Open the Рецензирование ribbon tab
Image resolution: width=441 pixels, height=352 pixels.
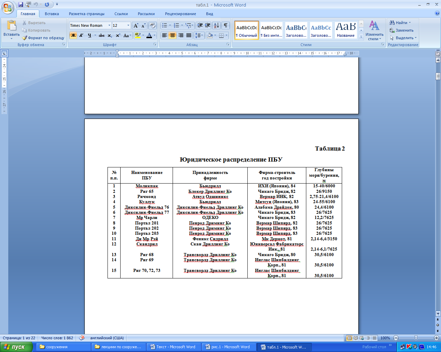pyautogui.click(x=180, y=14)
